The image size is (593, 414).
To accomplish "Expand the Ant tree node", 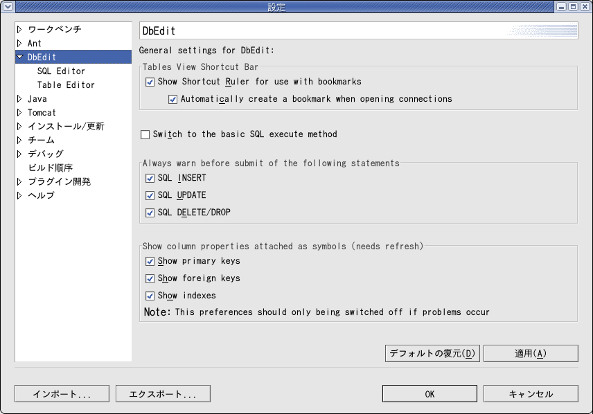I will tap(19, 43).
